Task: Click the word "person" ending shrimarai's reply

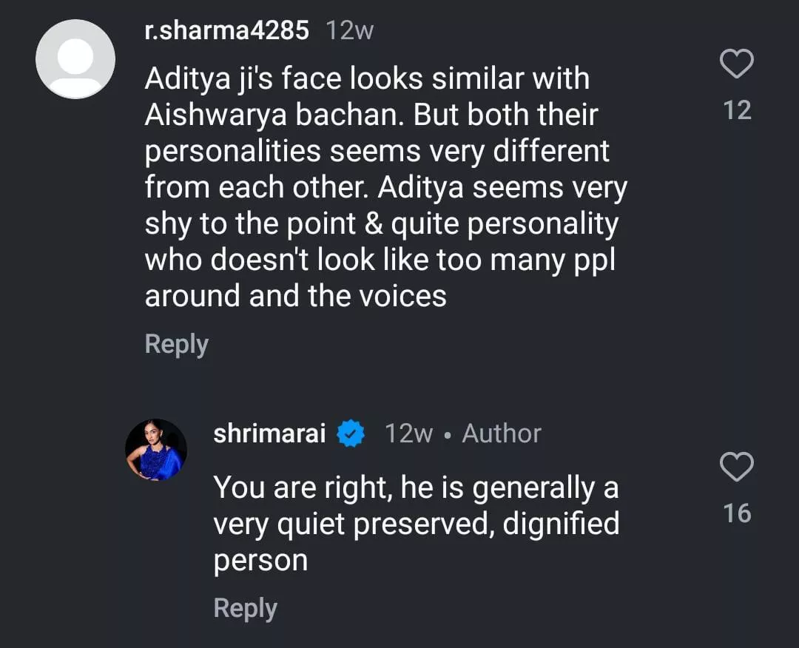Action: [x=260, y=561]
